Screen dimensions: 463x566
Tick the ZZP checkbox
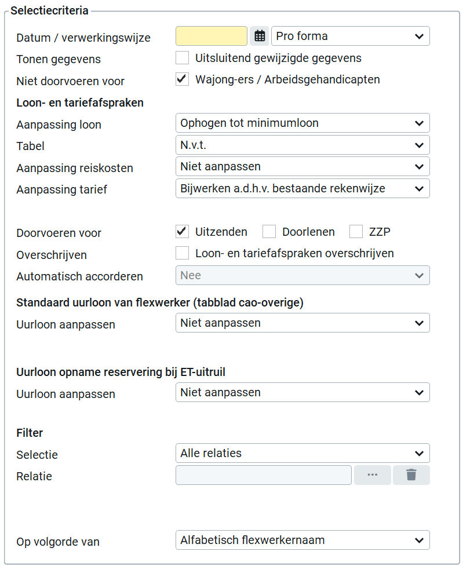356,232
